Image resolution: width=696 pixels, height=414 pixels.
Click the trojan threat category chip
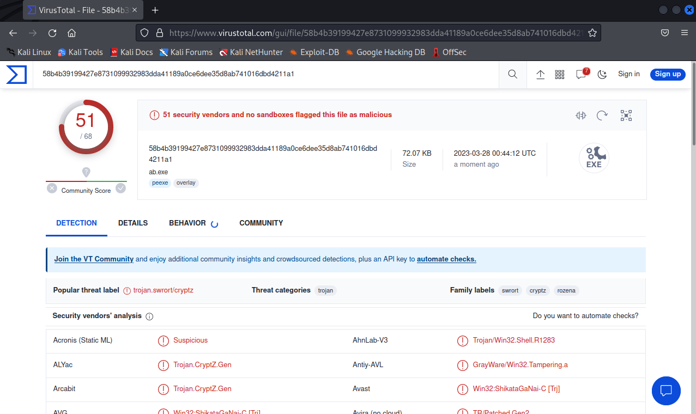point(325,291)
